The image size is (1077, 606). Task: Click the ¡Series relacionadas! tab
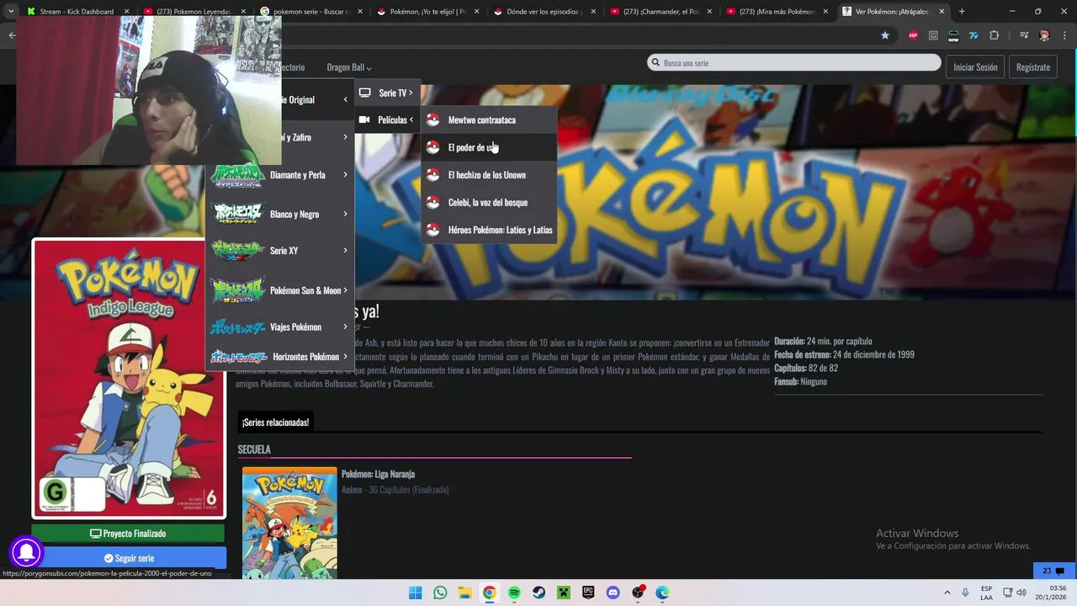point(275,422)
